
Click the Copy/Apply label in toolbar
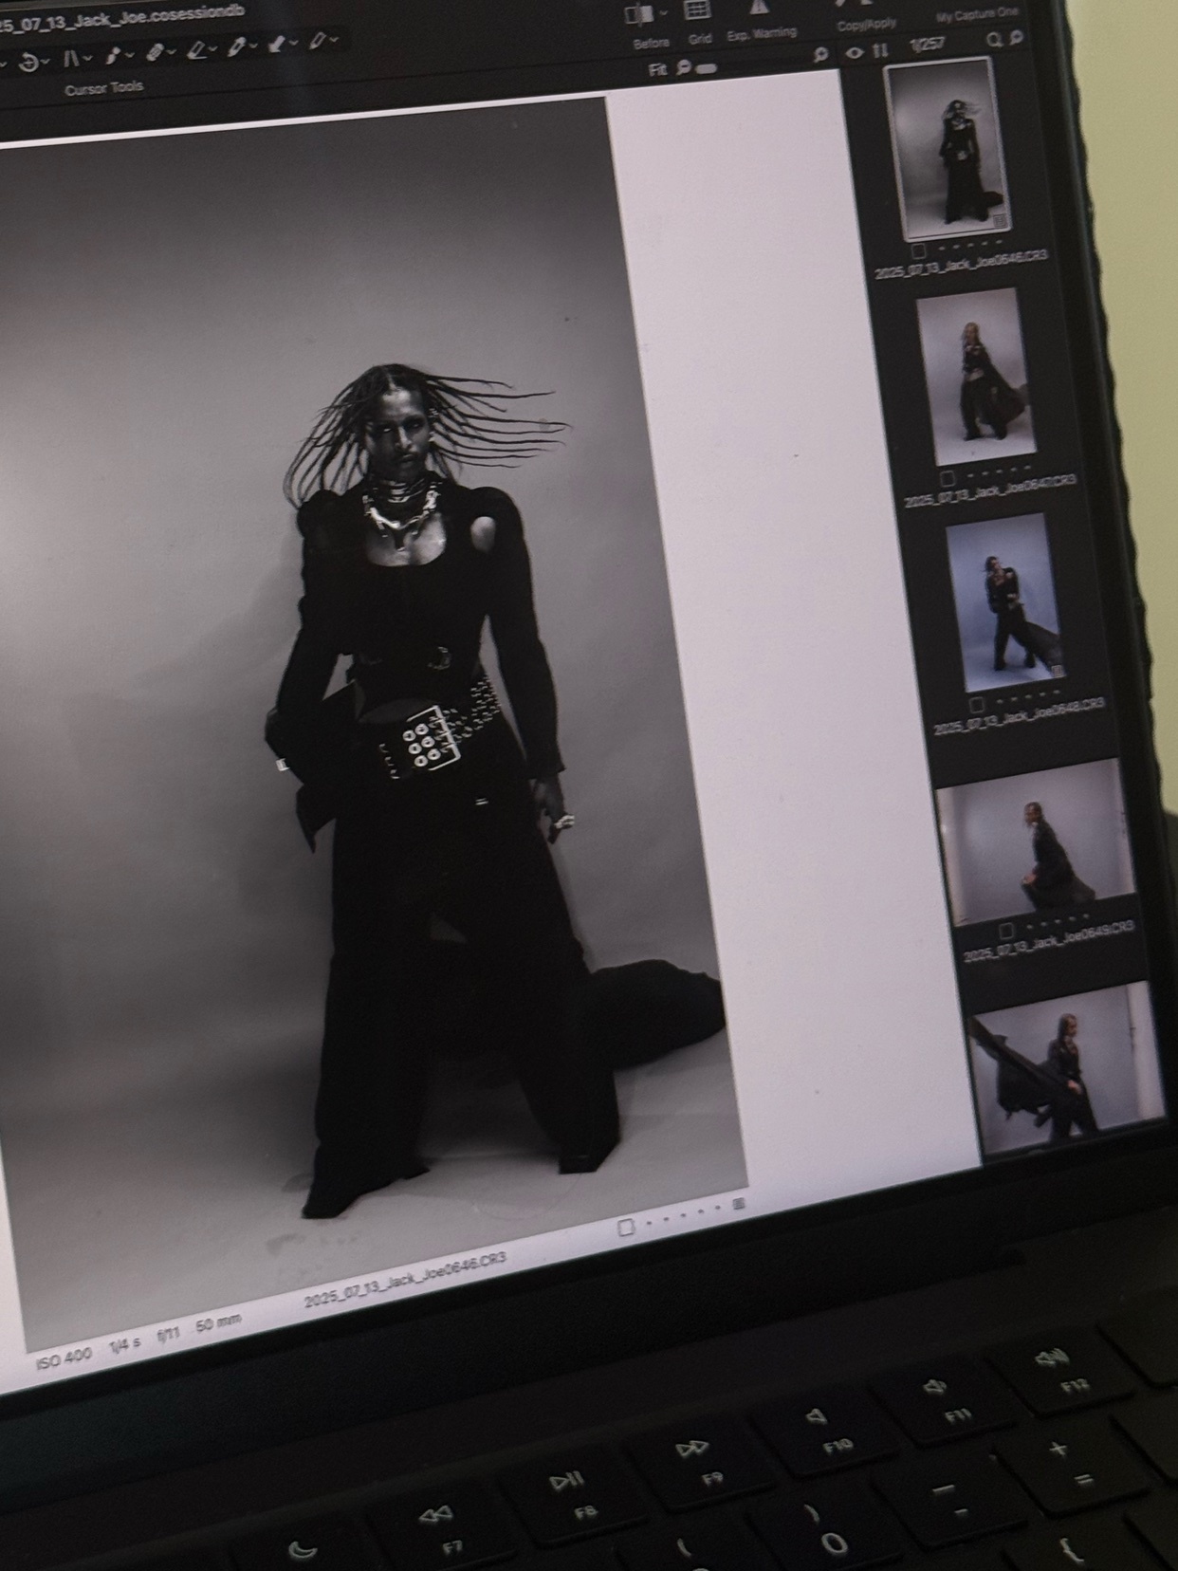pyautogui.click(x=866, y=26)
